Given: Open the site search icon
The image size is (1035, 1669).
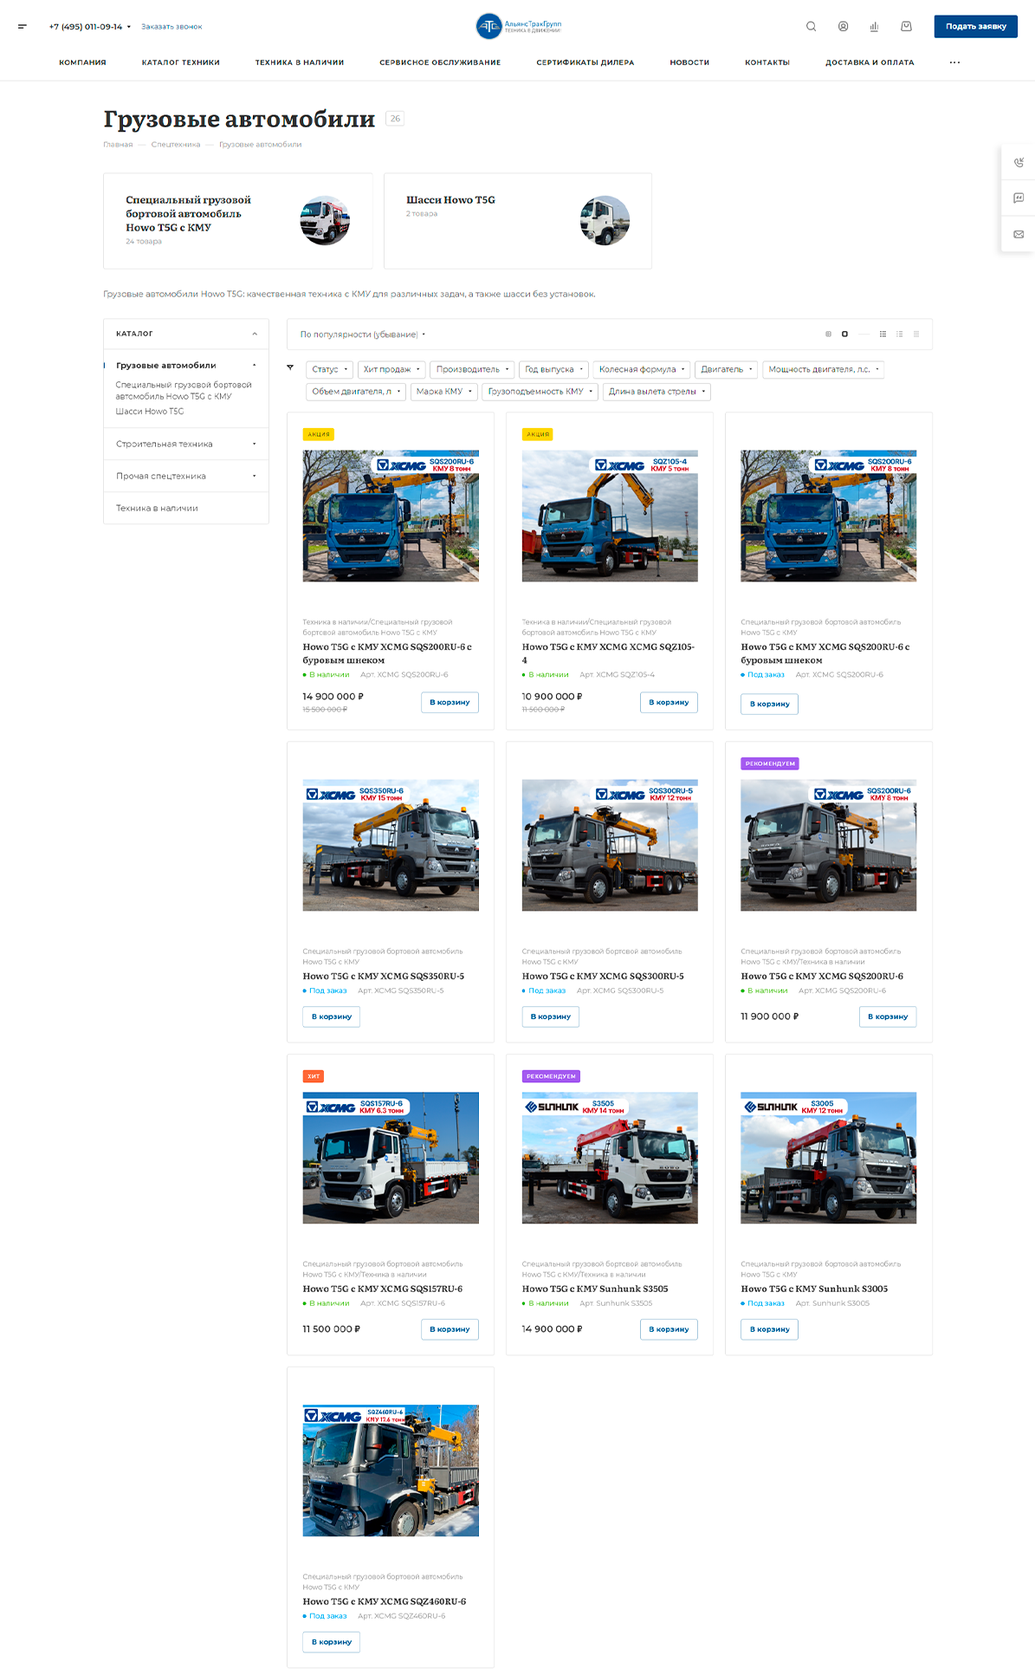Looking at the screenshot, I should click(x=811, y=27).
